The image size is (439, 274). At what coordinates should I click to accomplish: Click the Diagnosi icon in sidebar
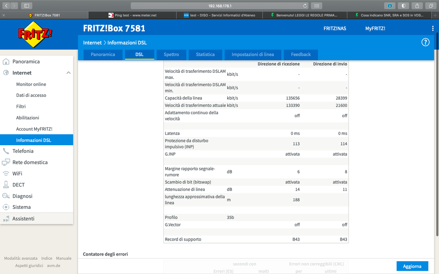tap(6, 196)
